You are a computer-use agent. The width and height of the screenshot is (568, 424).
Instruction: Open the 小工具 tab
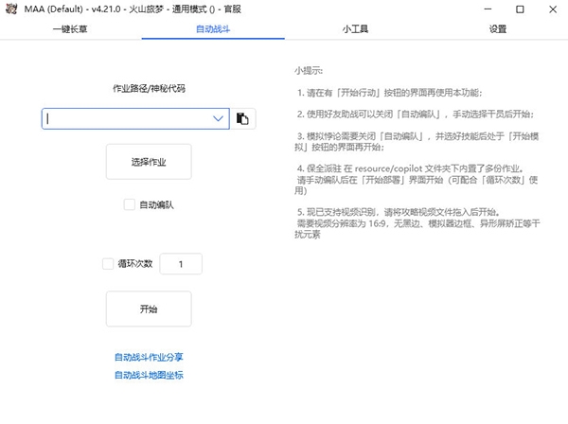click(x=355, y=29)
